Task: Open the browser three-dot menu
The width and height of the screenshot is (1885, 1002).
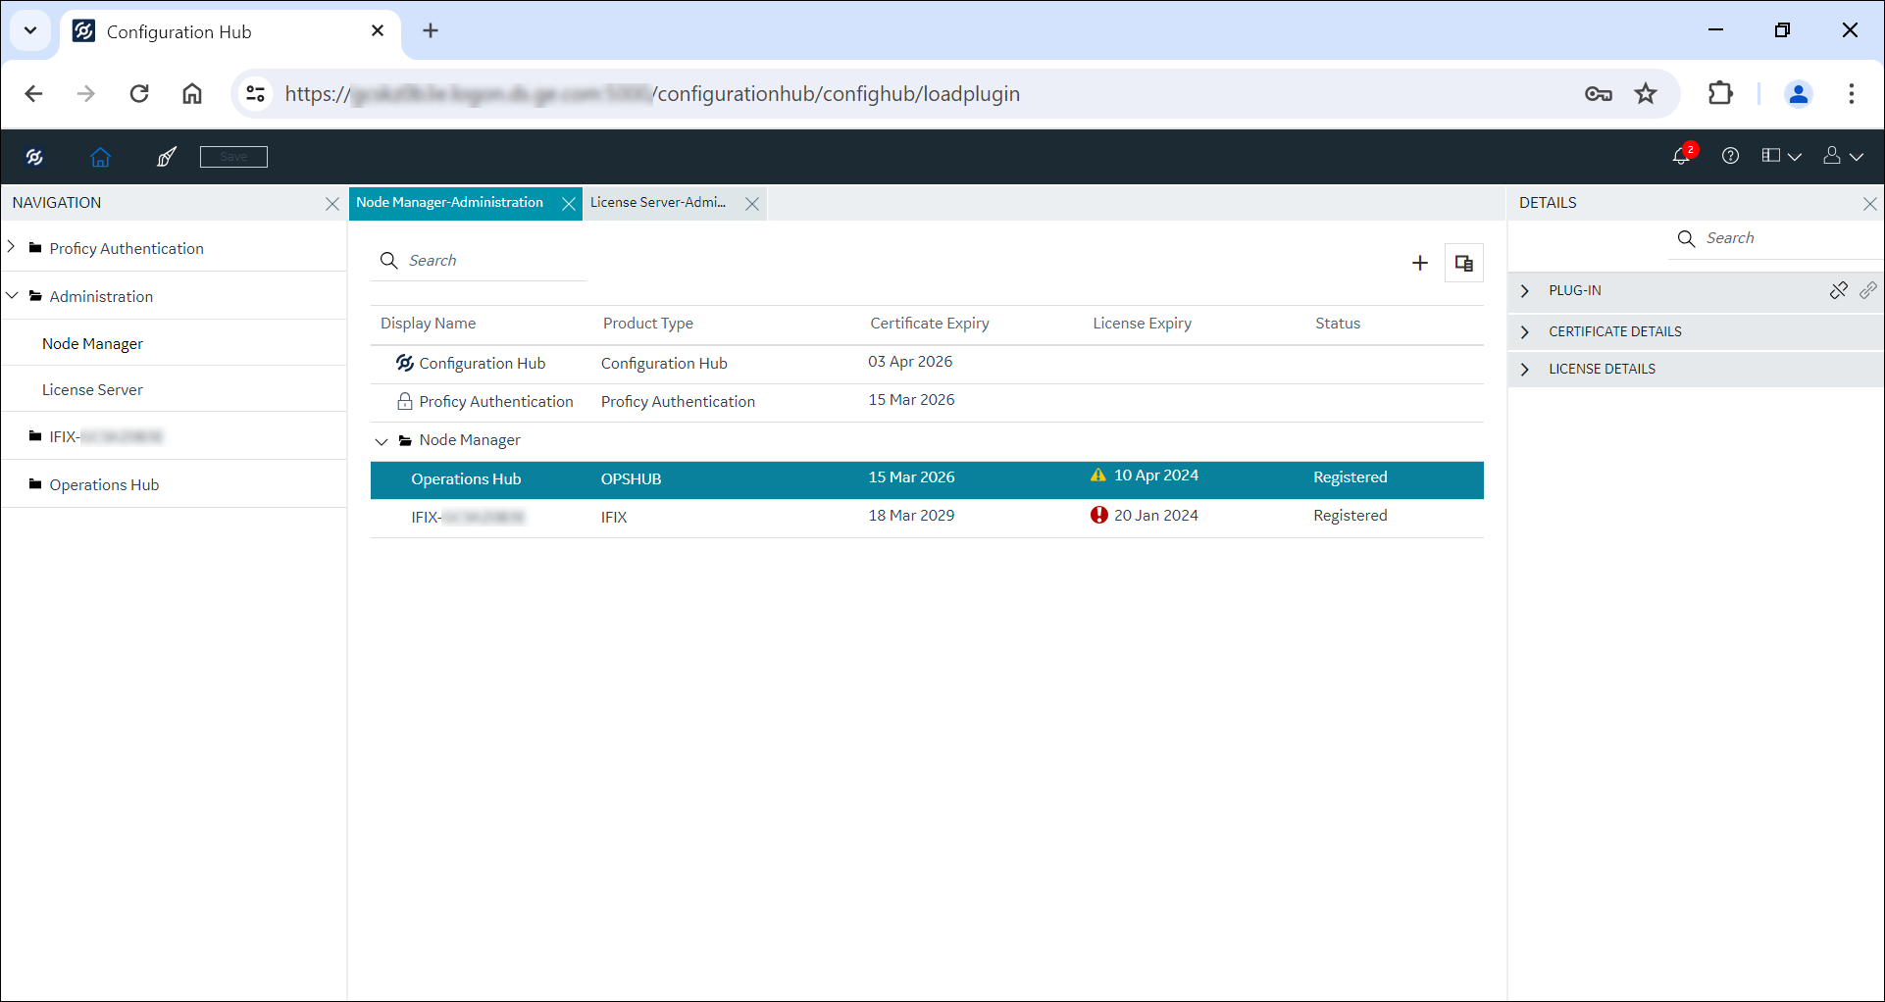Action: tap(1852, 94)
